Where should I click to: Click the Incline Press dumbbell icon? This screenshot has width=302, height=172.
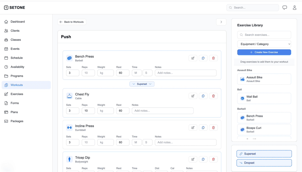(x=69, y=128)
